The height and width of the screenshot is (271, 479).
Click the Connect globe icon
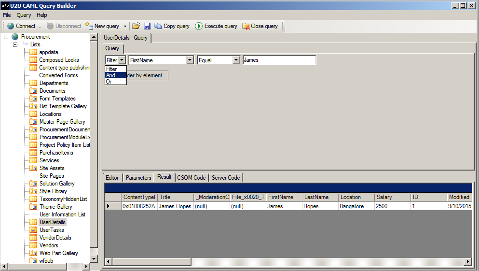point(11,26)
